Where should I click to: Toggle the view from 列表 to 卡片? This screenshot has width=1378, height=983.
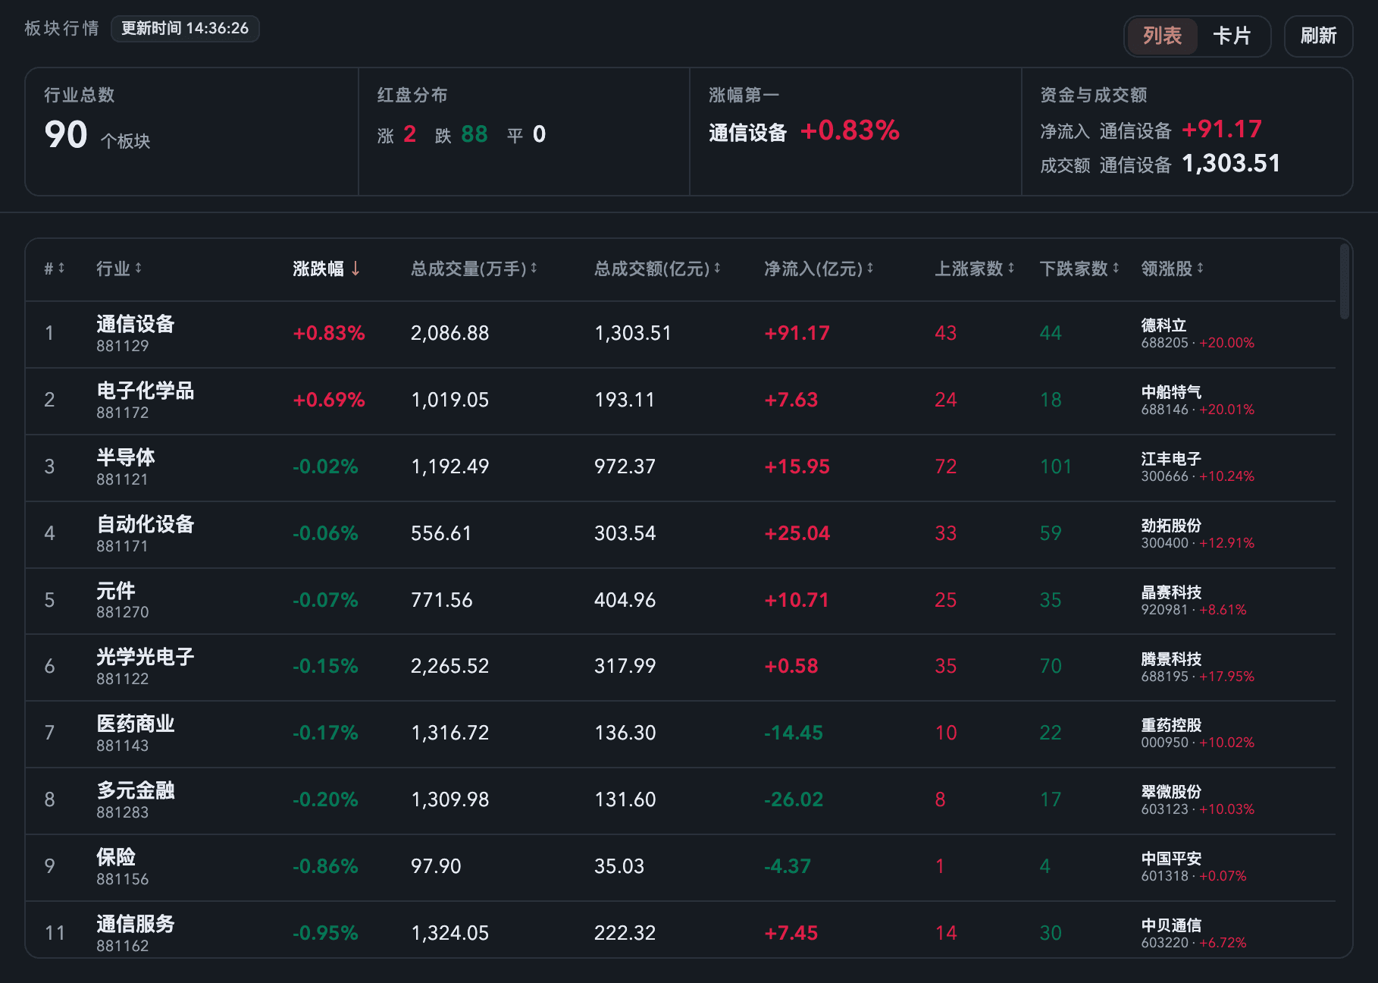tap(1232, 36)
